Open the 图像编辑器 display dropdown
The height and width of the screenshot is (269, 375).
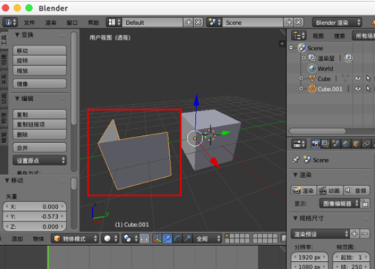tap(340, 203)
